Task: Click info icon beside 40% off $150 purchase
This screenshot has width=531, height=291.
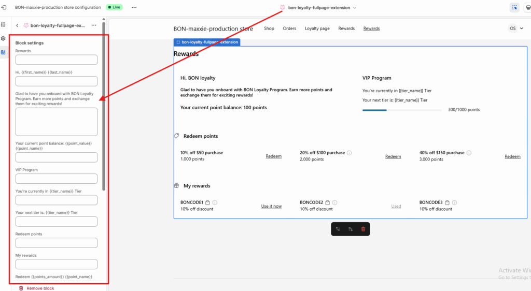Action: (x=469, y=153)
